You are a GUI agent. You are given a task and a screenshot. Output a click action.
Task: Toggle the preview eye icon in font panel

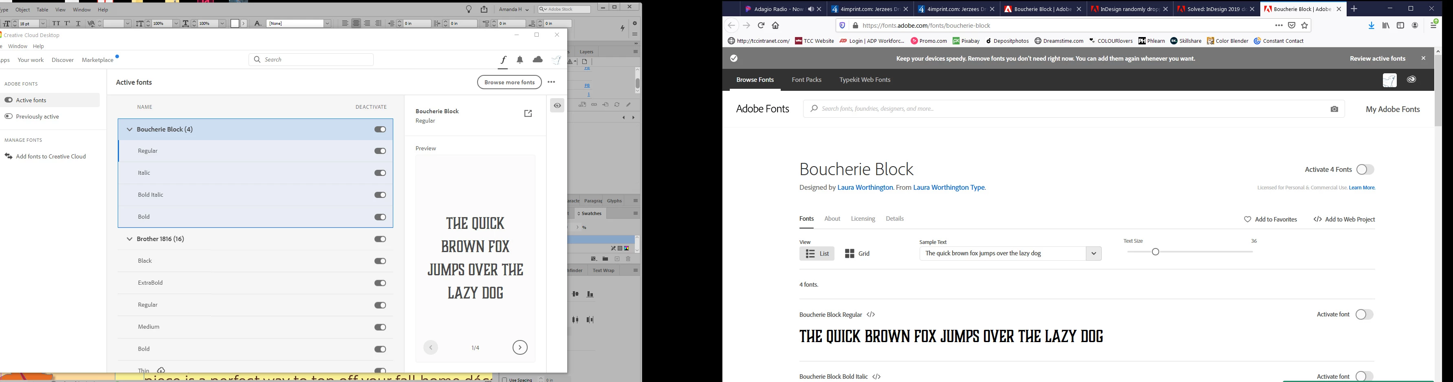click(x=557, y=105)
